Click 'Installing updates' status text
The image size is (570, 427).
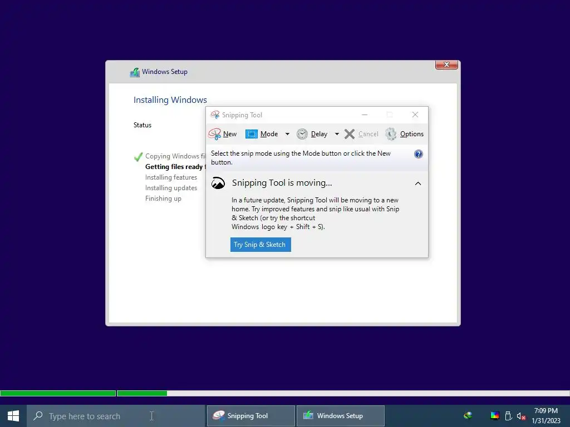click(171, 188)
